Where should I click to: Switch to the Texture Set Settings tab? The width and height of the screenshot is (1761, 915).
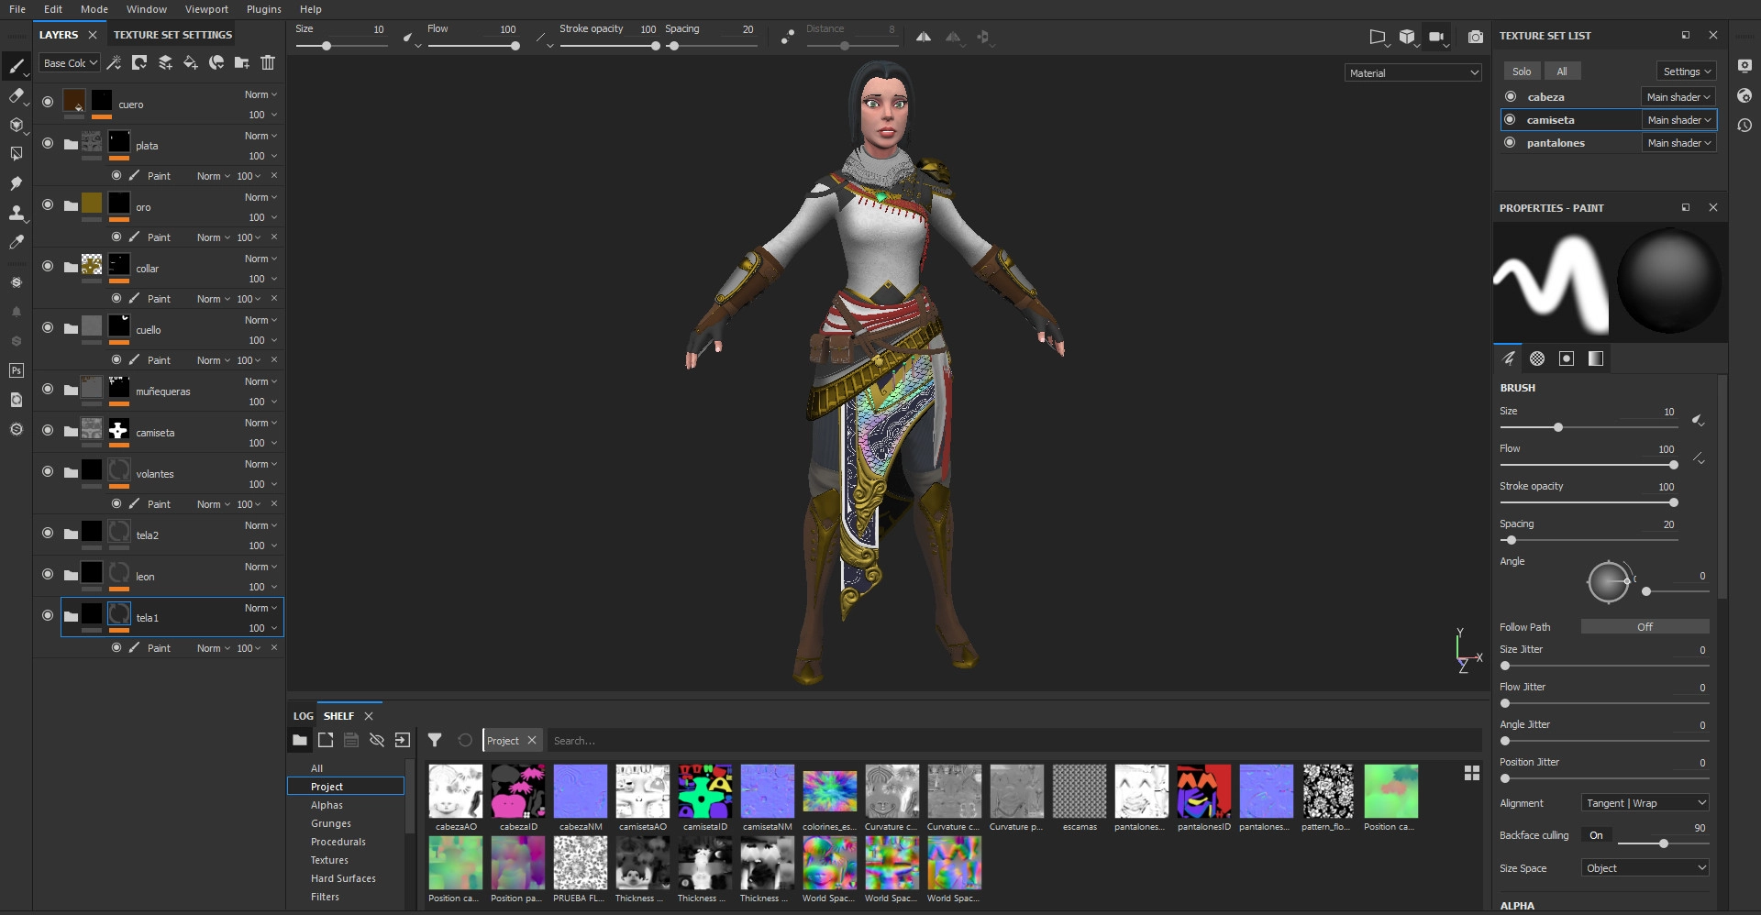(172, 35)
